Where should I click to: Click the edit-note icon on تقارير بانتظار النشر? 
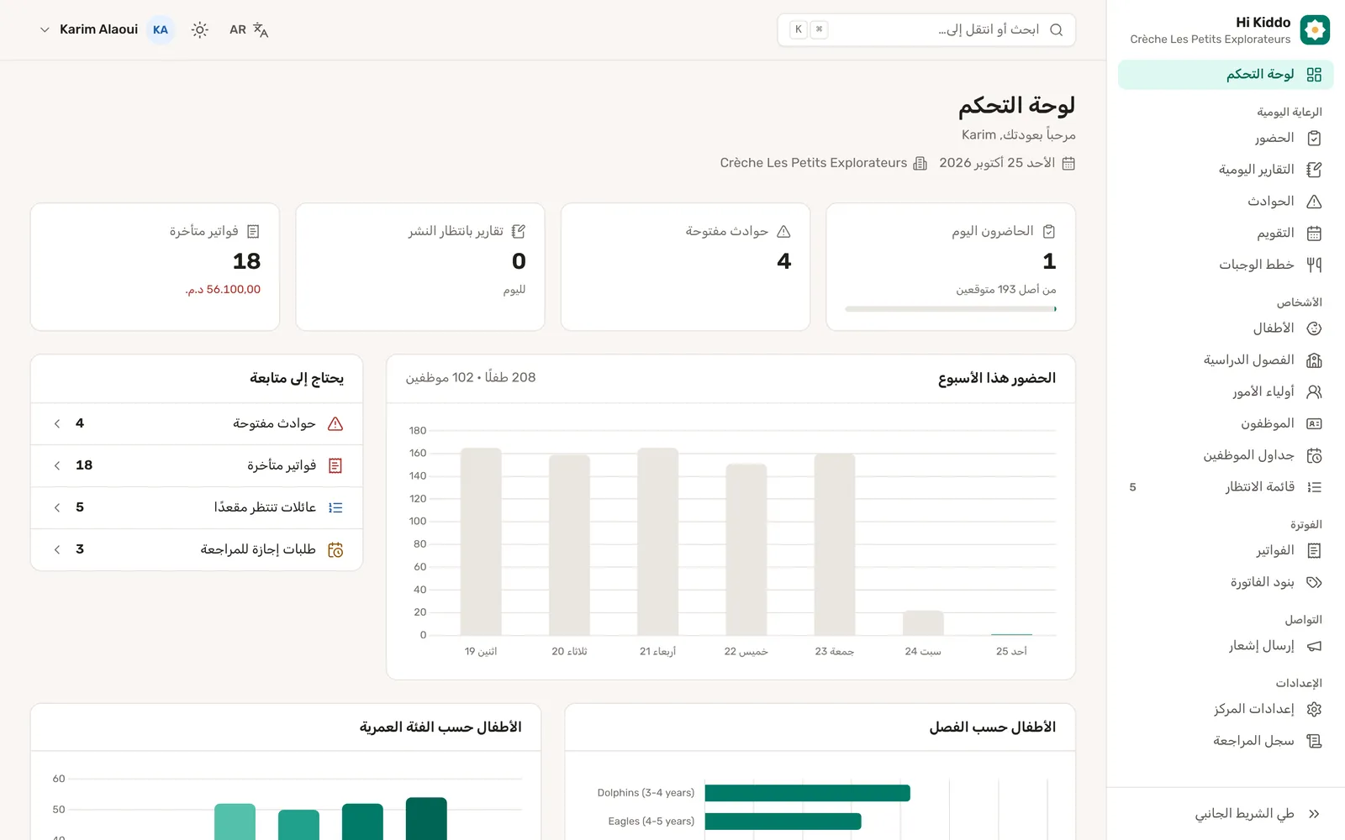coord(518,232)
